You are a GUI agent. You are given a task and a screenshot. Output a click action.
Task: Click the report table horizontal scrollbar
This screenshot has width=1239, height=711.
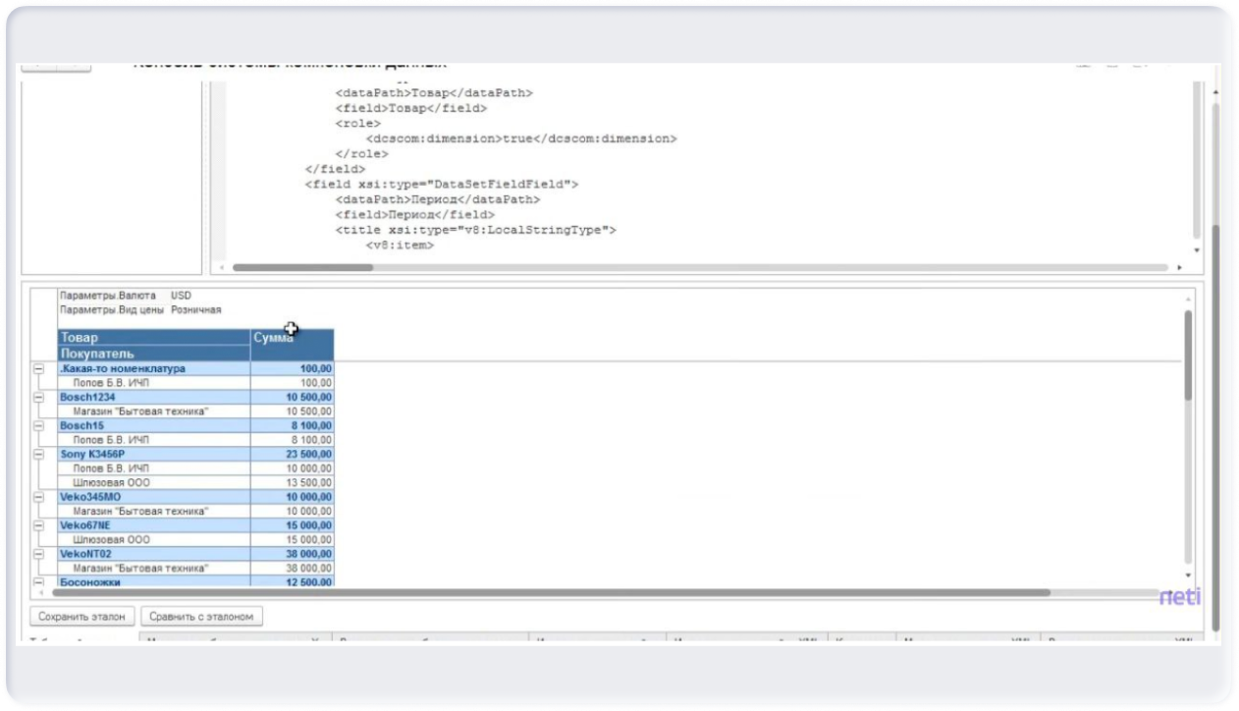point(550,592)
